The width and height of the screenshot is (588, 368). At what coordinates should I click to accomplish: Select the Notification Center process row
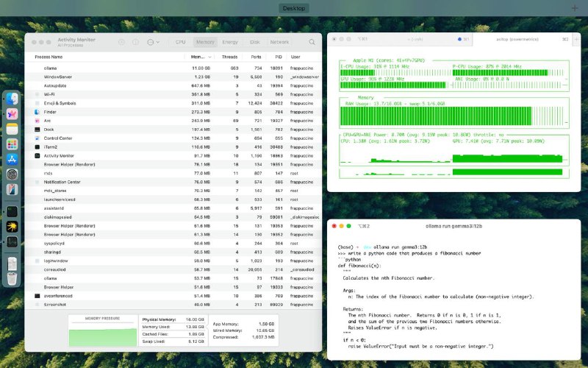pos(173,182)
